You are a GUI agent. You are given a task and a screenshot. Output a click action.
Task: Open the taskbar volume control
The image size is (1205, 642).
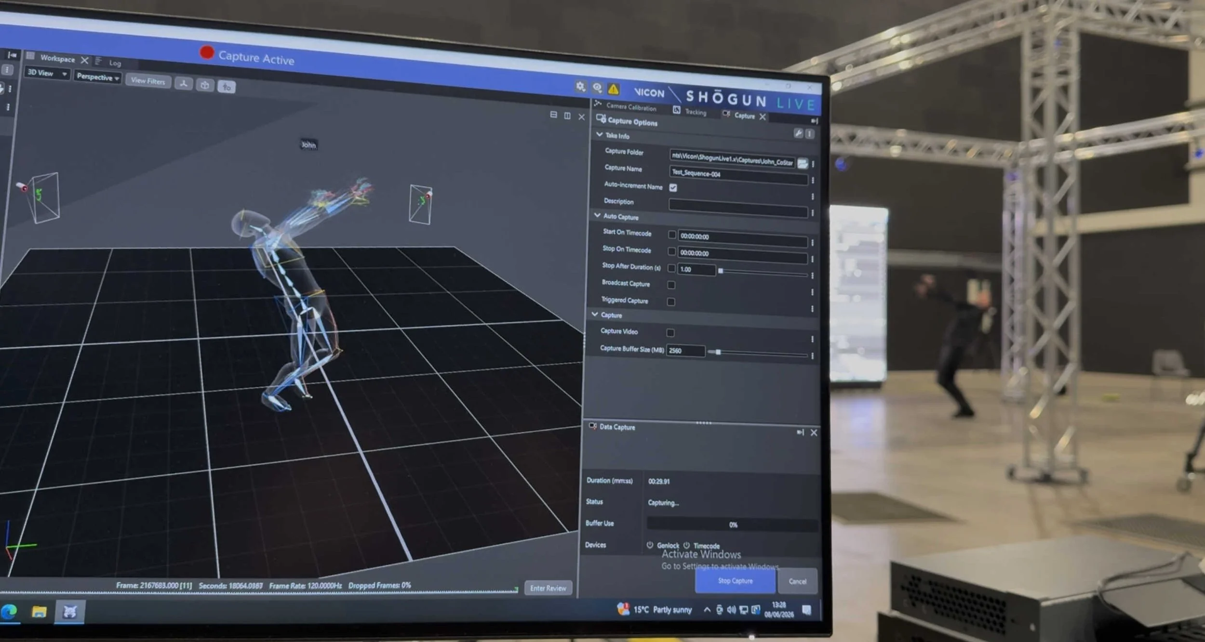tap(732, 610)
